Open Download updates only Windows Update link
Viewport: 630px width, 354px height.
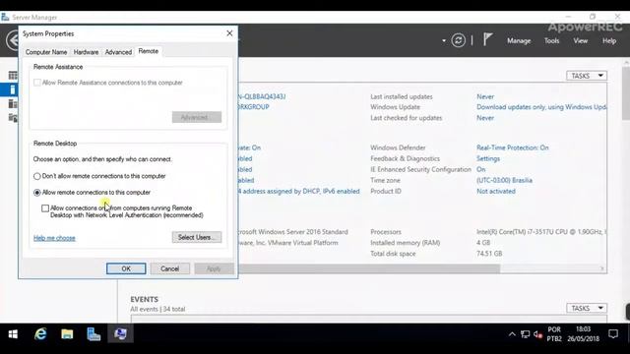click(x=541, y=107)
